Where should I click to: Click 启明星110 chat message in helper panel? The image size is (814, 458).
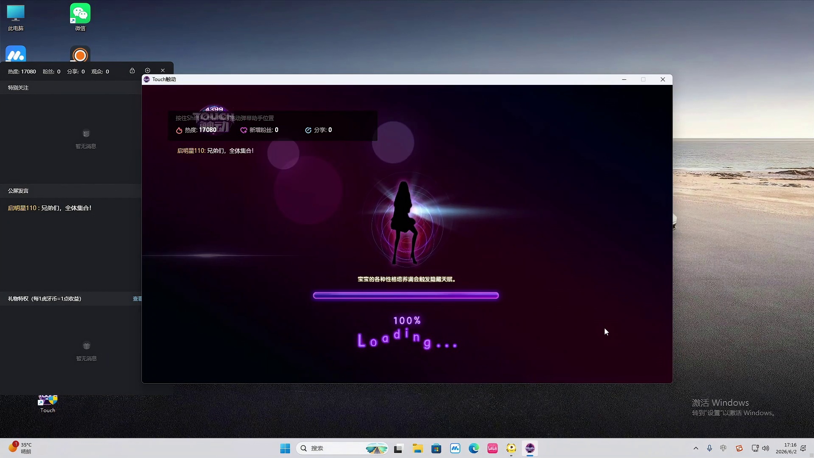click(50, 208)
